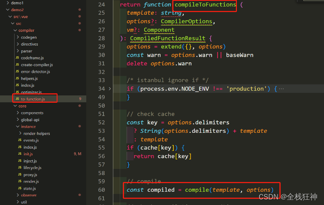Unfold the collapsed block at line 34
324x205 pixels.
(110, 89)
